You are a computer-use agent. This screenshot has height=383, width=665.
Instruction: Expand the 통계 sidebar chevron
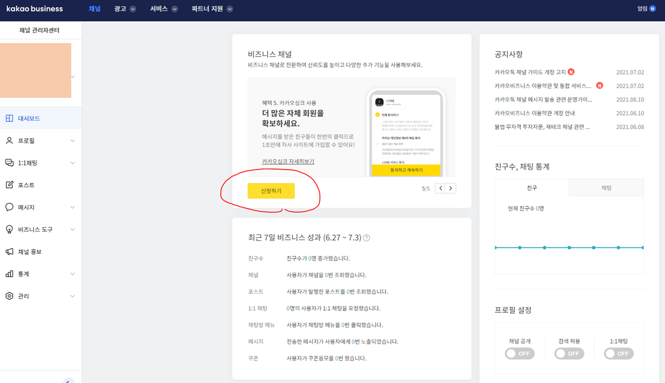73,274
